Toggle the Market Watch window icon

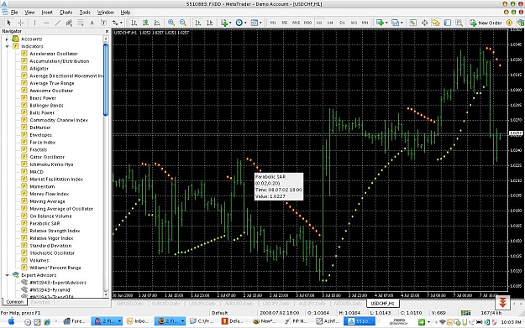[412, 23]
